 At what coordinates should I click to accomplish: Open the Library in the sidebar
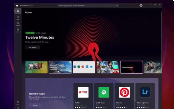point(18,103)
